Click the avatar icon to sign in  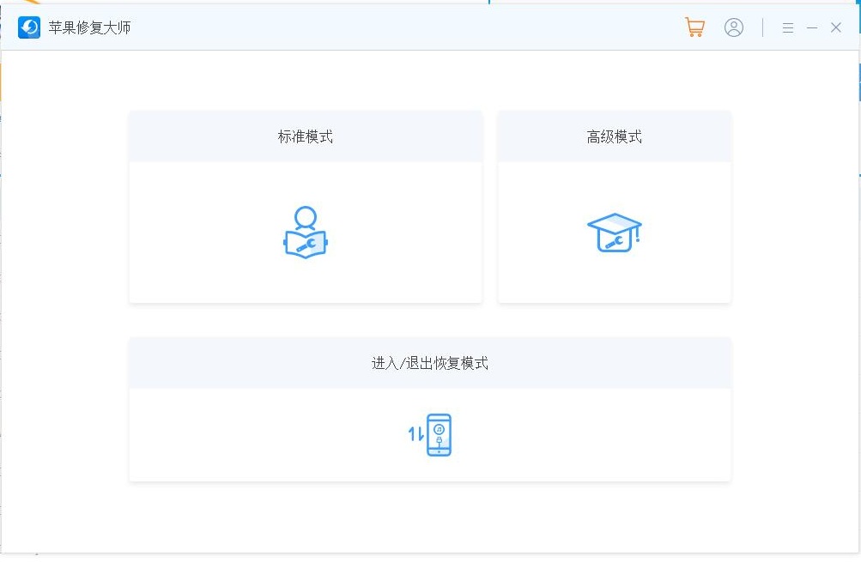pyautogui.click(x=733, y=27)
